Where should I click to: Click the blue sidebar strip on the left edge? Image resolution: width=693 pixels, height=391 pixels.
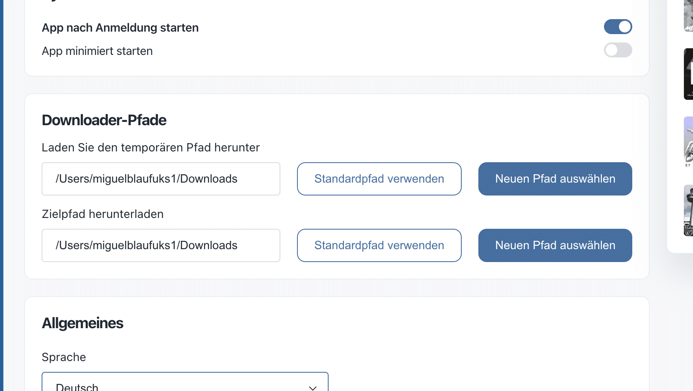2,195
